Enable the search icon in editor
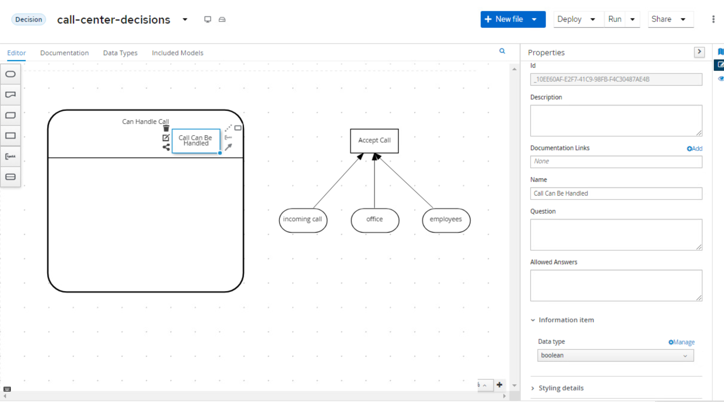This screenshot has height=402, width=724. pyautogui.click(x=502, y=51)
